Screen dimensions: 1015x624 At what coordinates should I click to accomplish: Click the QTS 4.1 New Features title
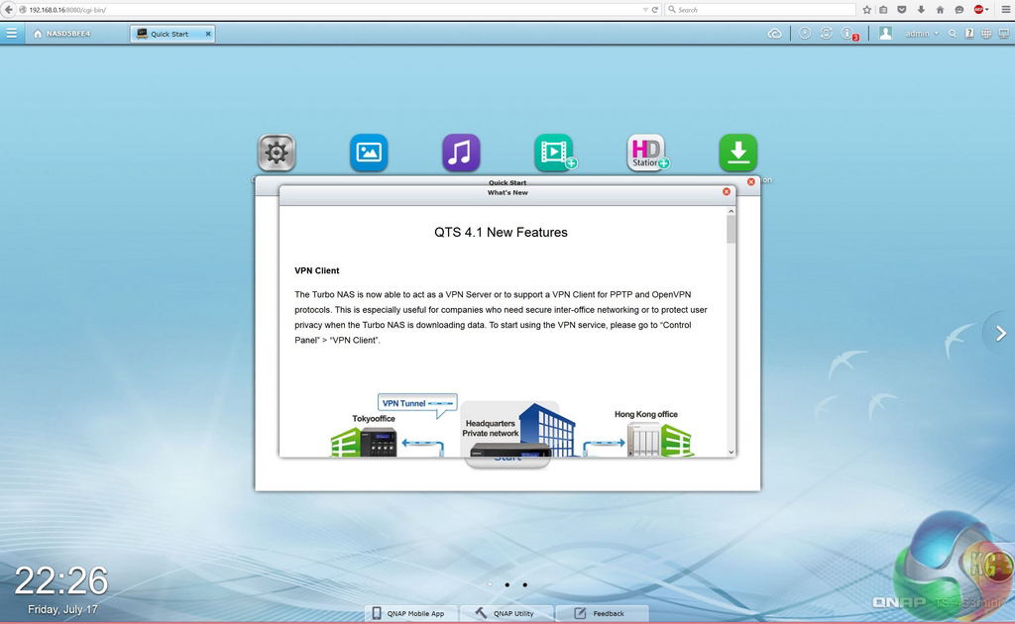[501, 232]
